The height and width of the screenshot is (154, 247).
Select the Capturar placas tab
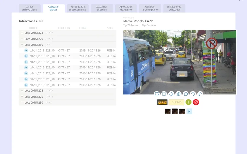[x=54, y=8]
